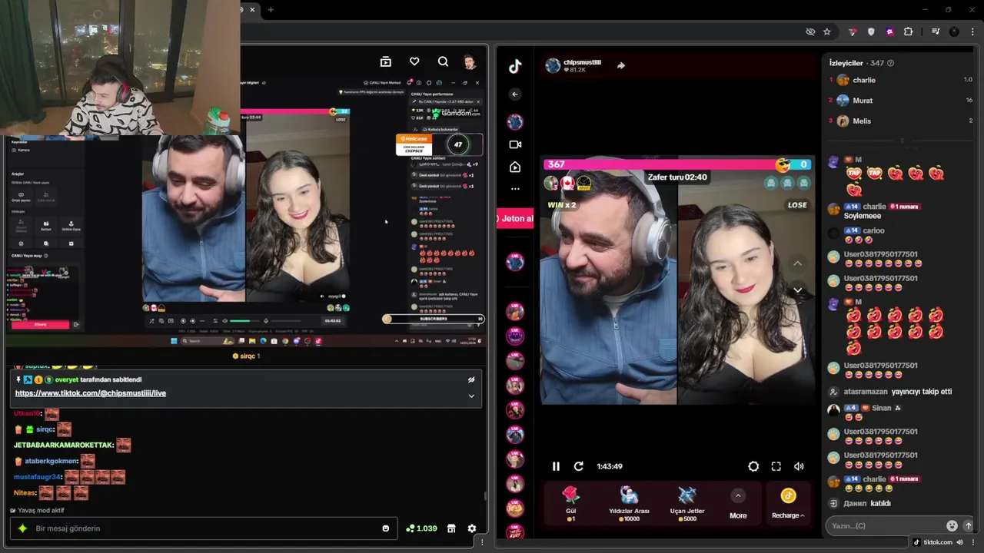Viewport: 984px width, 553px height.
Task: Open chipsmustiiii streamer avatar
Action: pos(553,66)
